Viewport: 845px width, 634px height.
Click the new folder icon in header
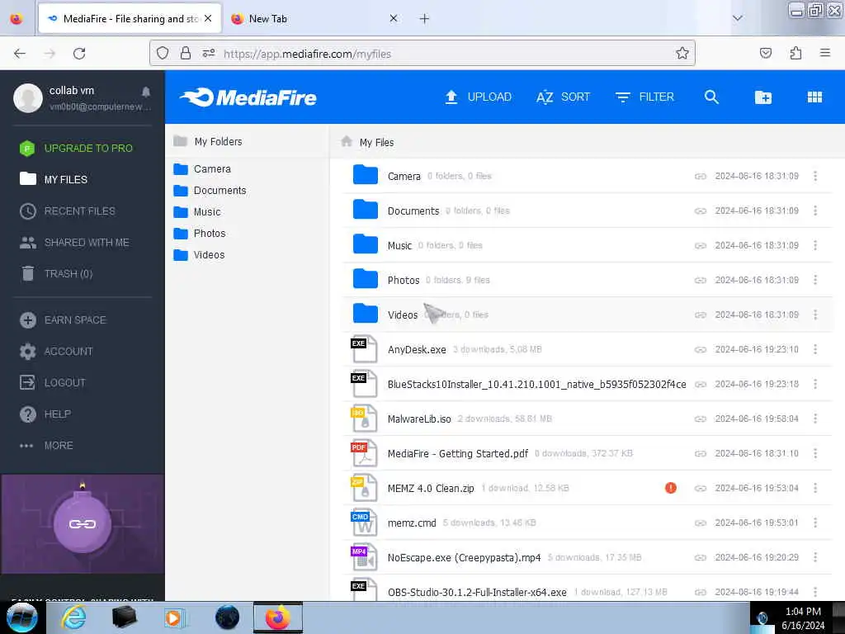click(x=763, y=97)
